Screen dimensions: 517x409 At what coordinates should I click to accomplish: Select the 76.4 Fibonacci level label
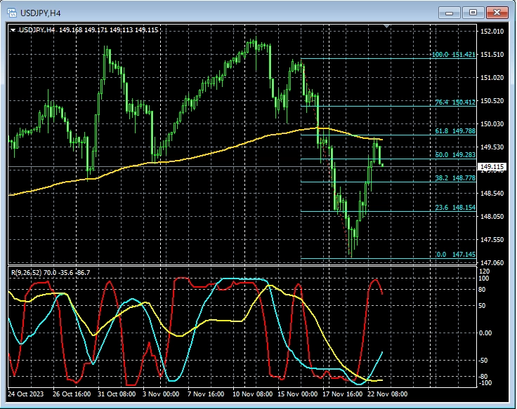tap(452, 102)
